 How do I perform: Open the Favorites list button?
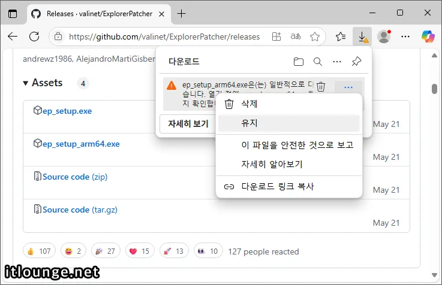point(341,37)
